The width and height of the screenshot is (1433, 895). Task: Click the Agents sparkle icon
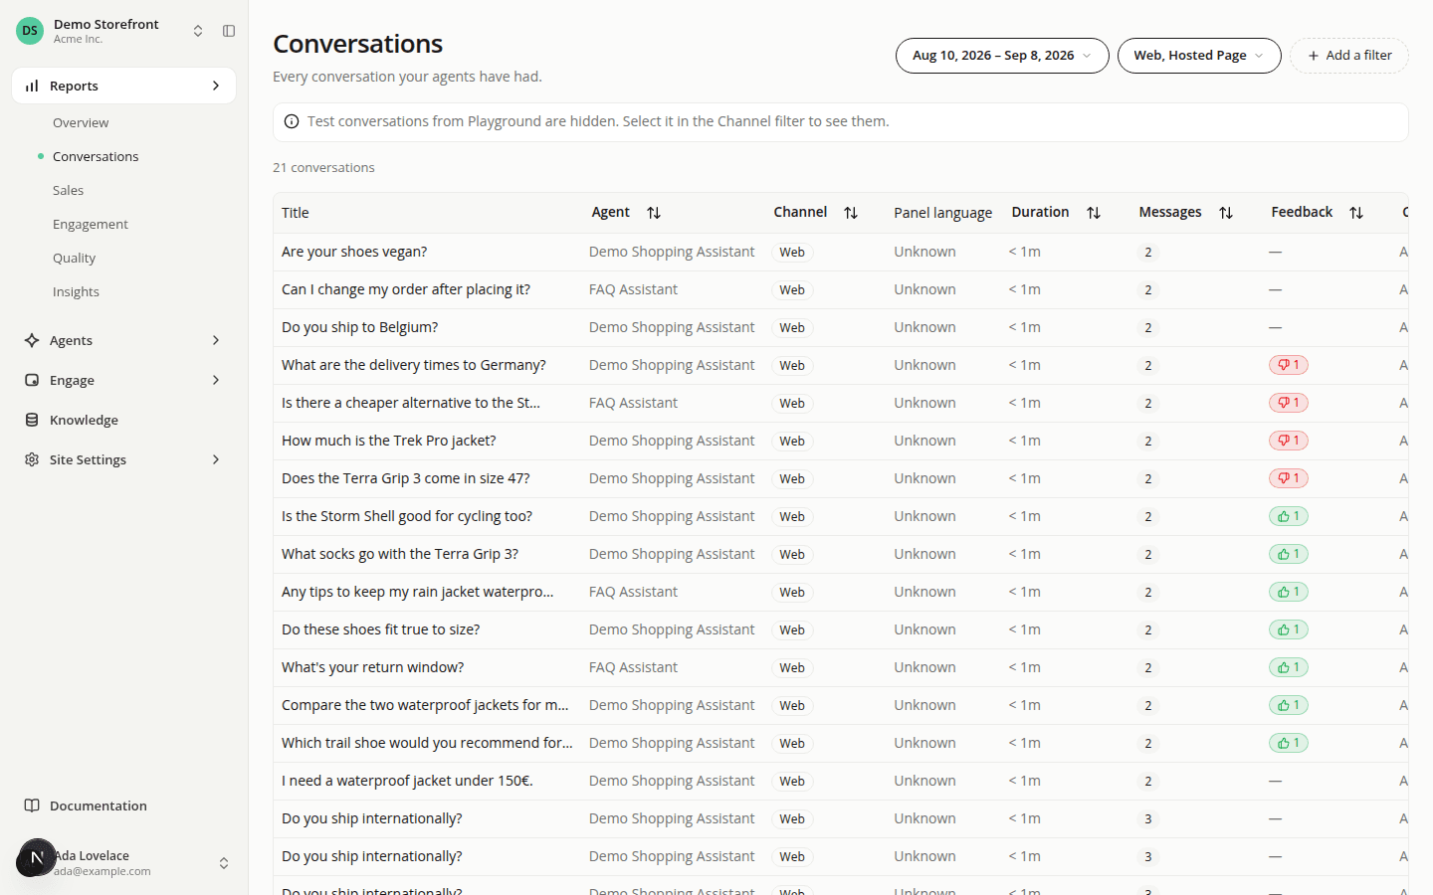pyautogui.click(x=32, y=340)
